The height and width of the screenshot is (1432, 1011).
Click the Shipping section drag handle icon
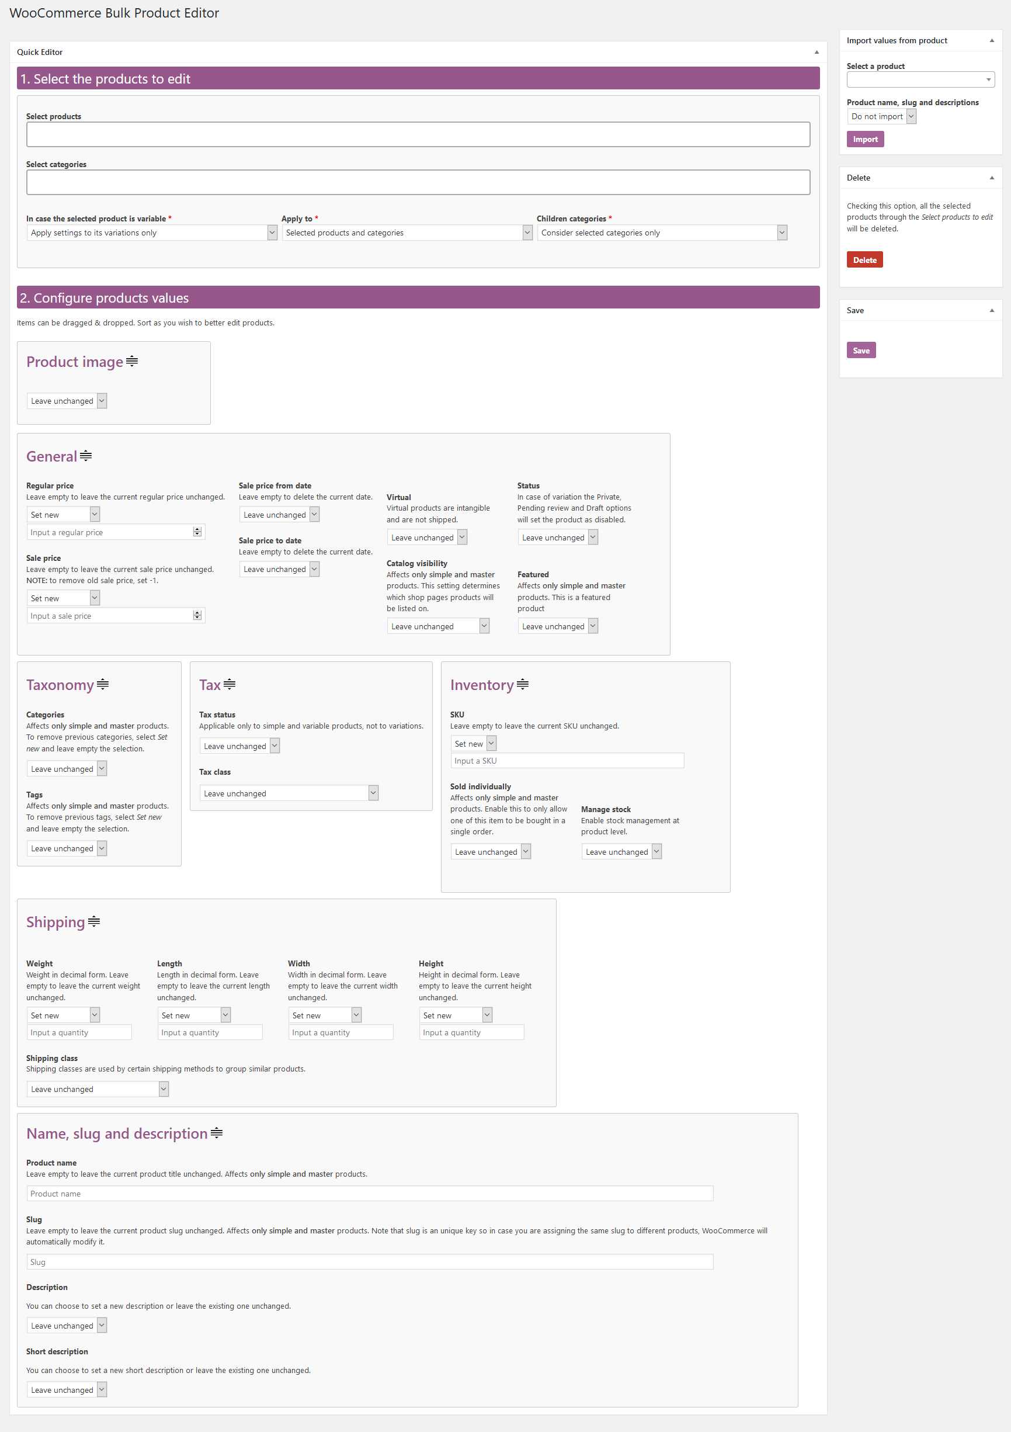94,921
